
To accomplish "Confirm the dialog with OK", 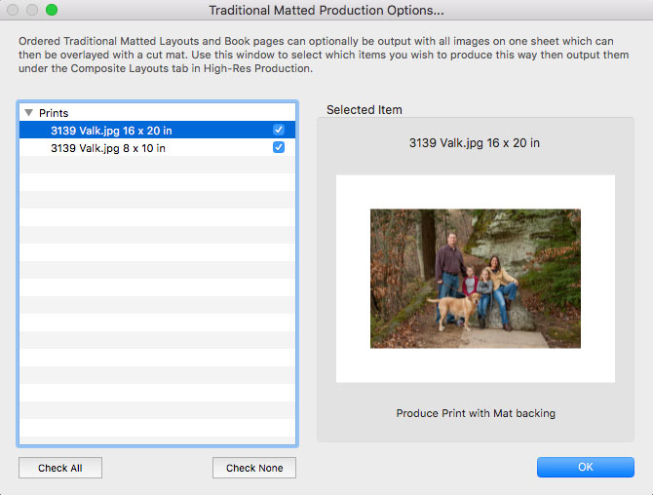I will tap(585, 467).
